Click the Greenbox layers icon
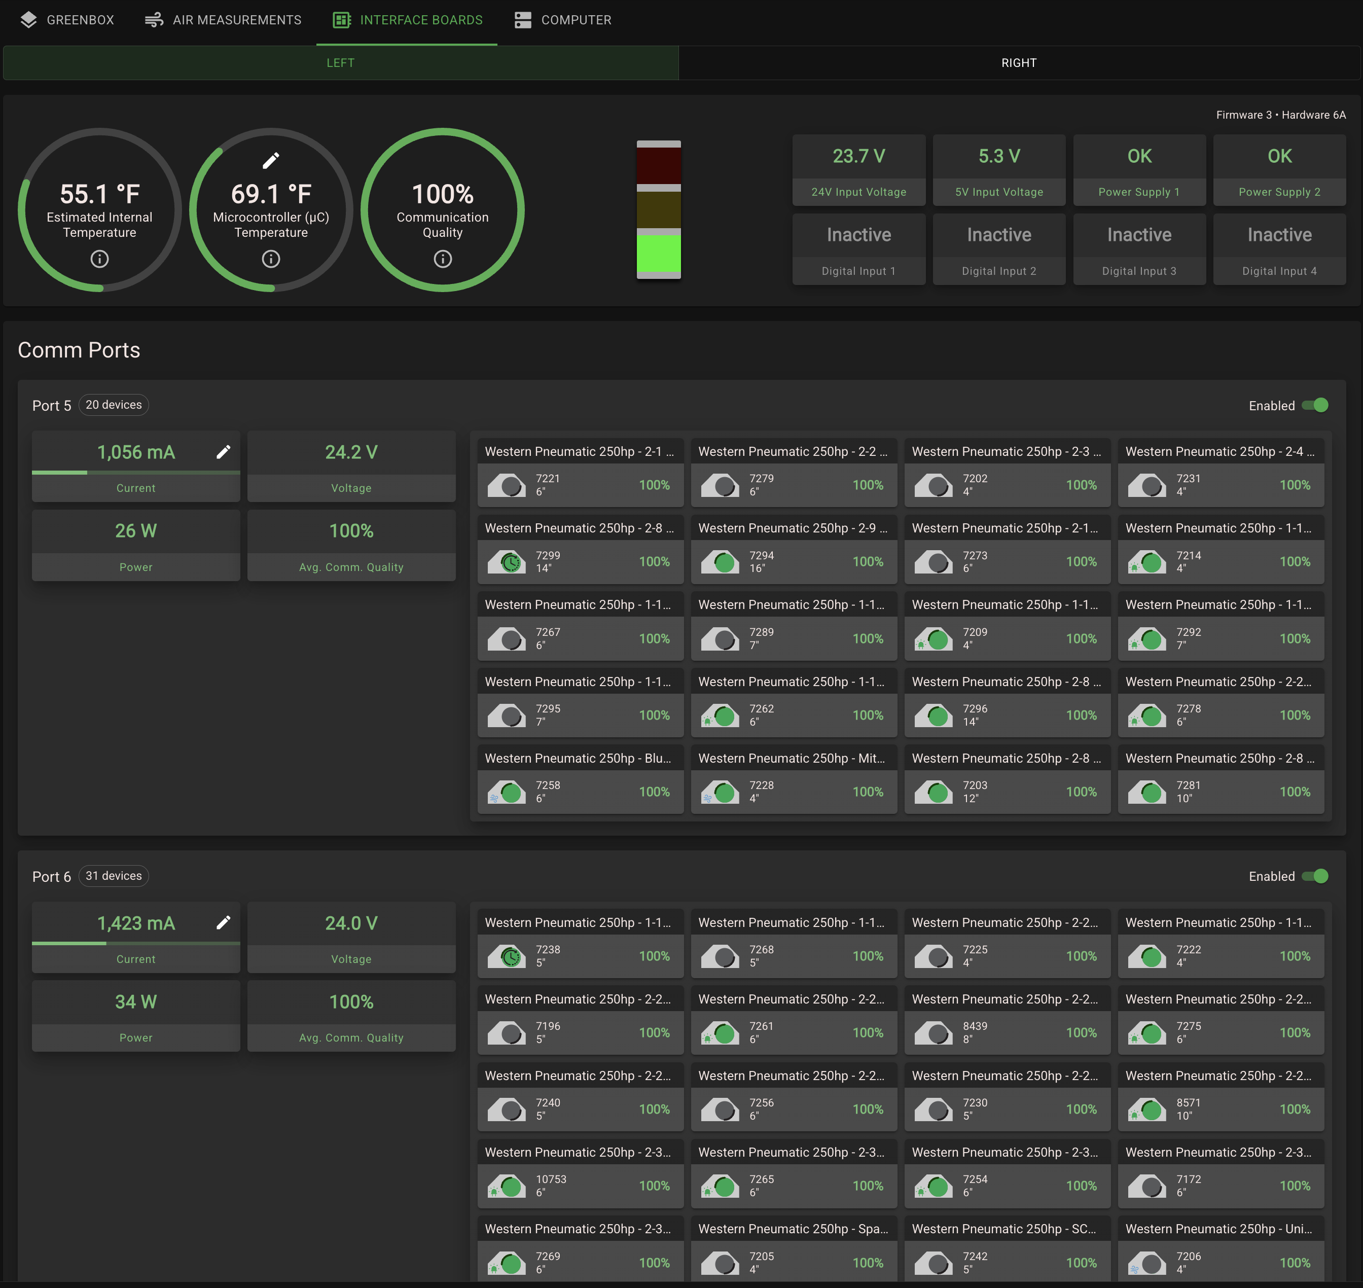Viewport: 1363px width, 1288px height. coord(29,20)
